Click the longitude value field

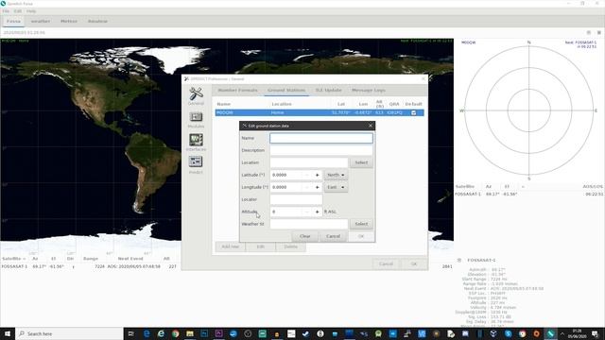pyautogui.click(x=286, y=187)
